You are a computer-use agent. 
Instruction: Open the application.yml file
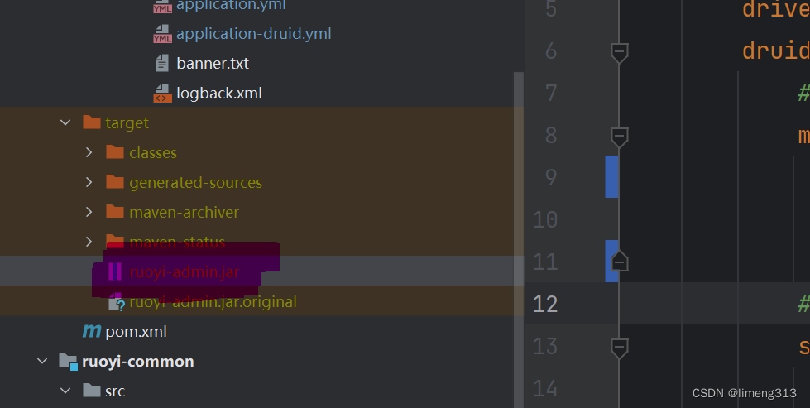point(231,5)
